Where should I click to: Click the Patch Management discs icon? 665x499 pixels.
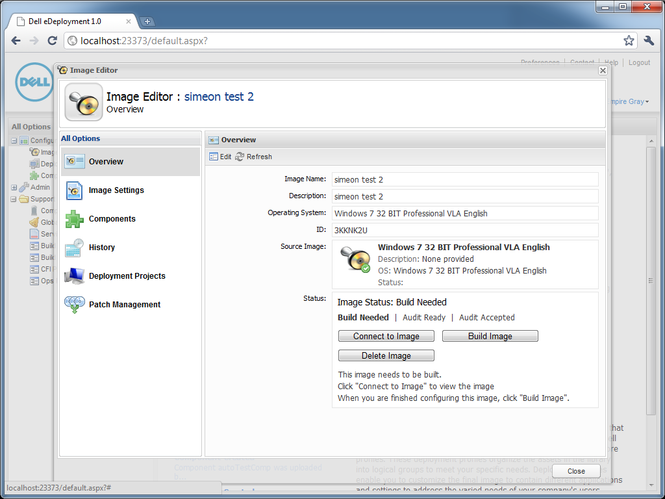click(75, 305)
